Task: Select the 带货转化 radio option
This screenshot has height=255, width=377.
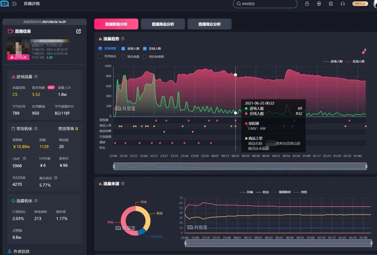Action: click(x=100, y=56)
